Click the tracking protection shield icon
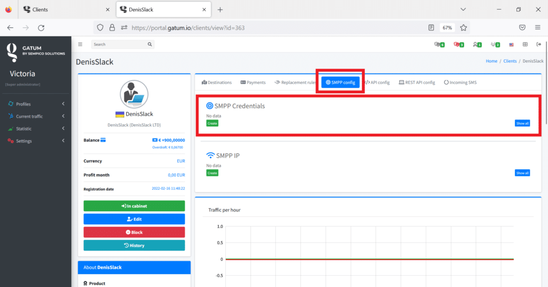The width and height of the screenshot is (548, 287). [x=100, y=28]
